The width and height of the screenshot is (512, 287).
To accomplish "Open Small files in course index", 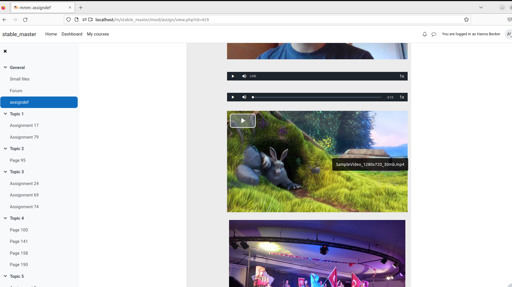I will click(x=19, y=79).
